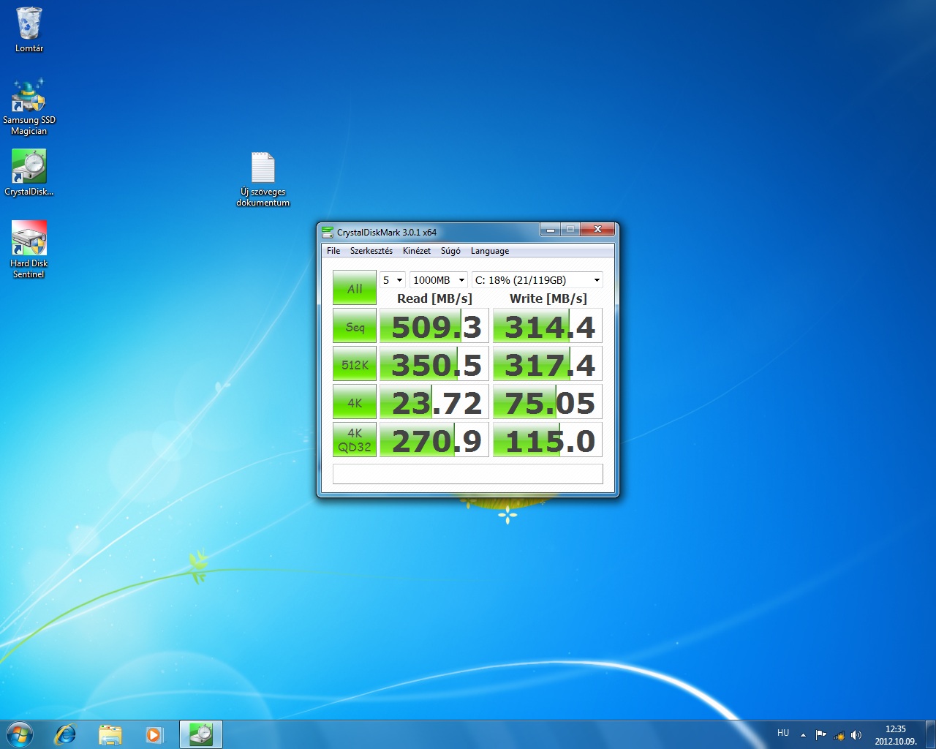Open the Szerkesztés menu
This screenshot has height=749, width=936.
pyautogui.click(x=371, y=251)
